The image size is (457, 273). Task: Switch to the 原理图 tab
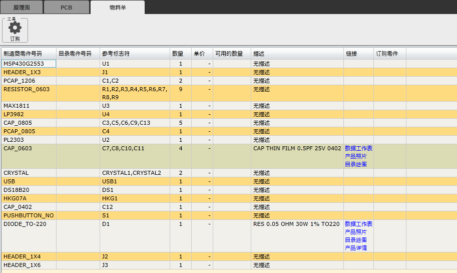[x=22, y=8]
